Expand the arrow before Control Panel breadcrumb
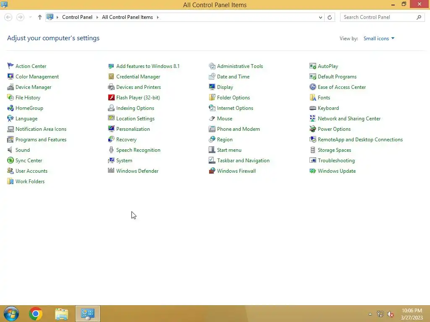 click(x=57, y=17)
